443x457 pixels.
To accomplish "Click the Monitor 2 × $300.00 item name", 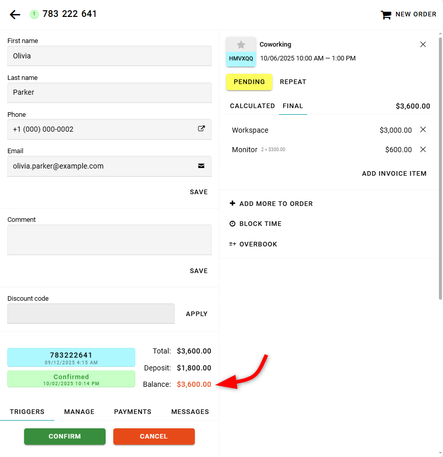I will (258, 150).
